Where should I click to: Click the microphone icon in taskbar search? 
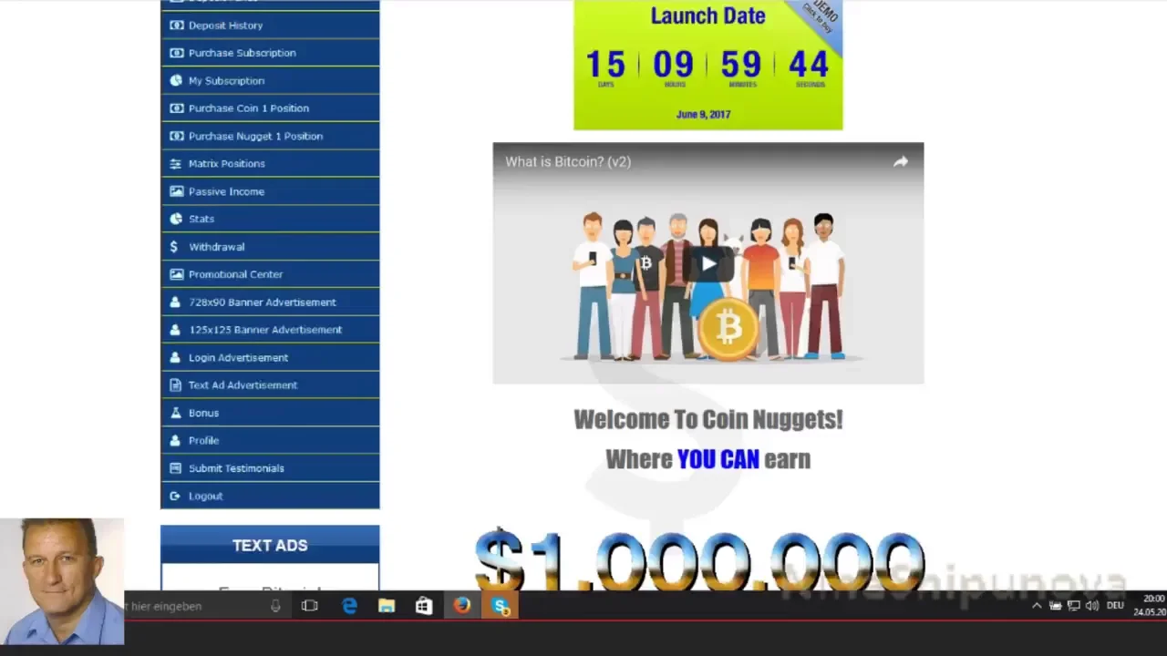[x=275, y=606]
